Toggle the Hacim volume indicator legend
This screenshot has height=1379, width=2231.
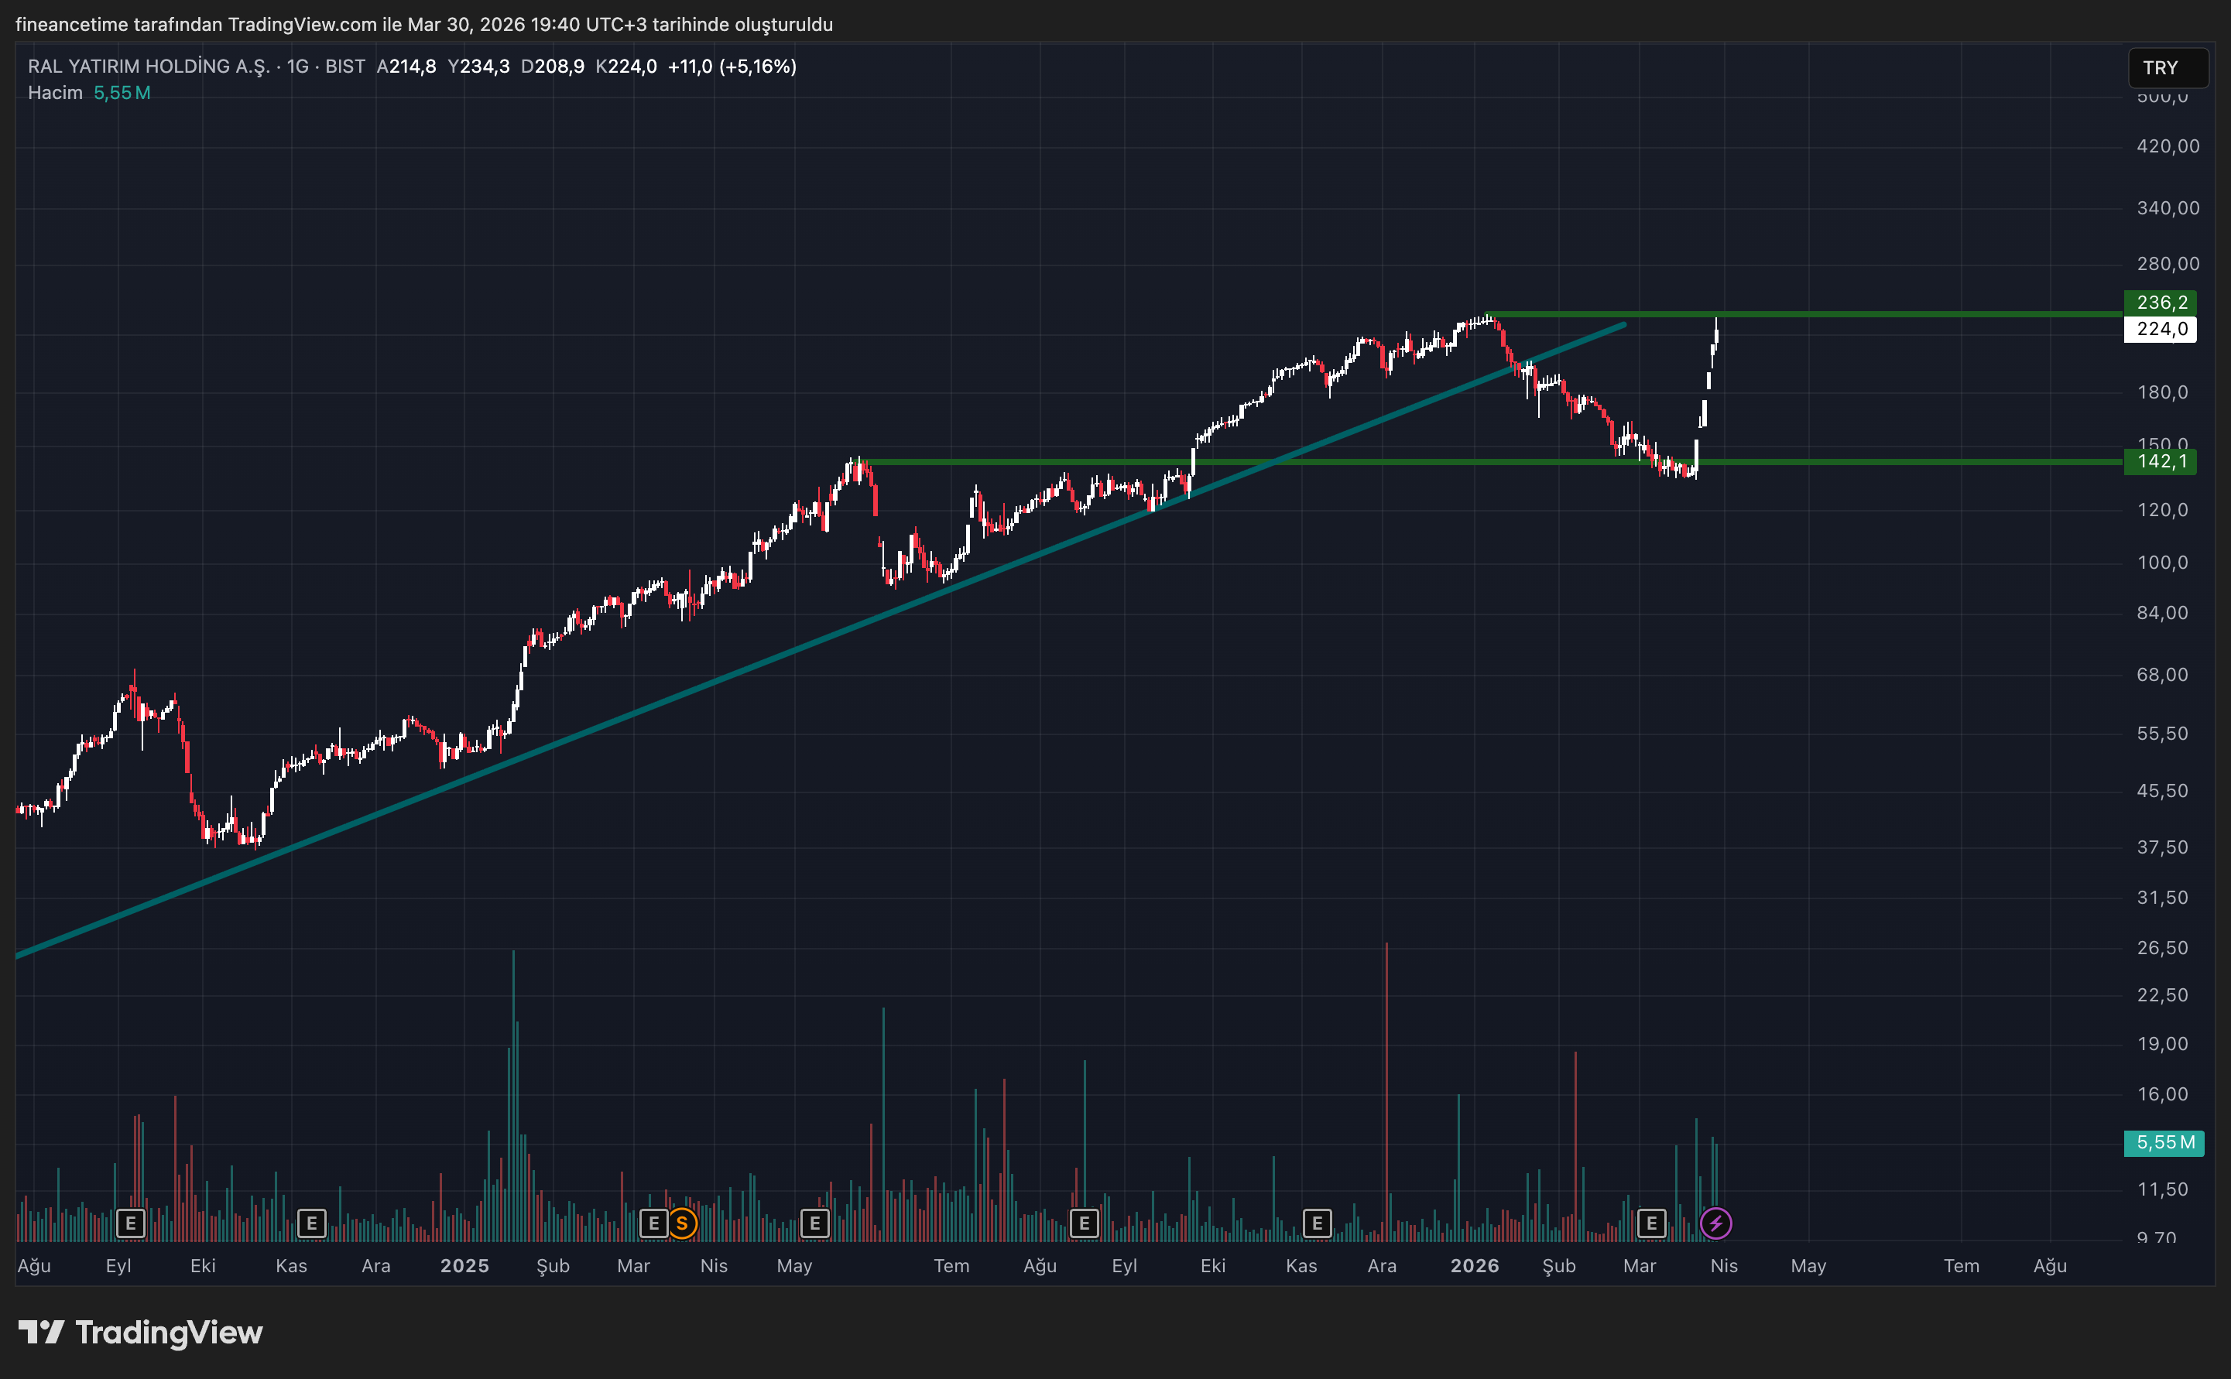pyautogui.click(x=55, y=92)
